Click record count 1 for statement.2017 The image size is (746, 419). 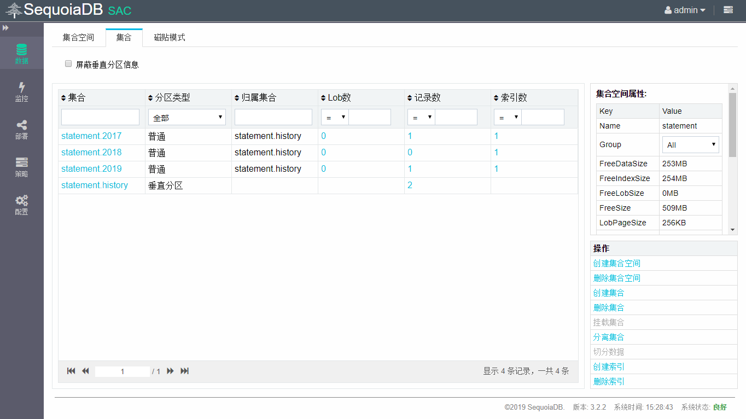pos(410,136)
